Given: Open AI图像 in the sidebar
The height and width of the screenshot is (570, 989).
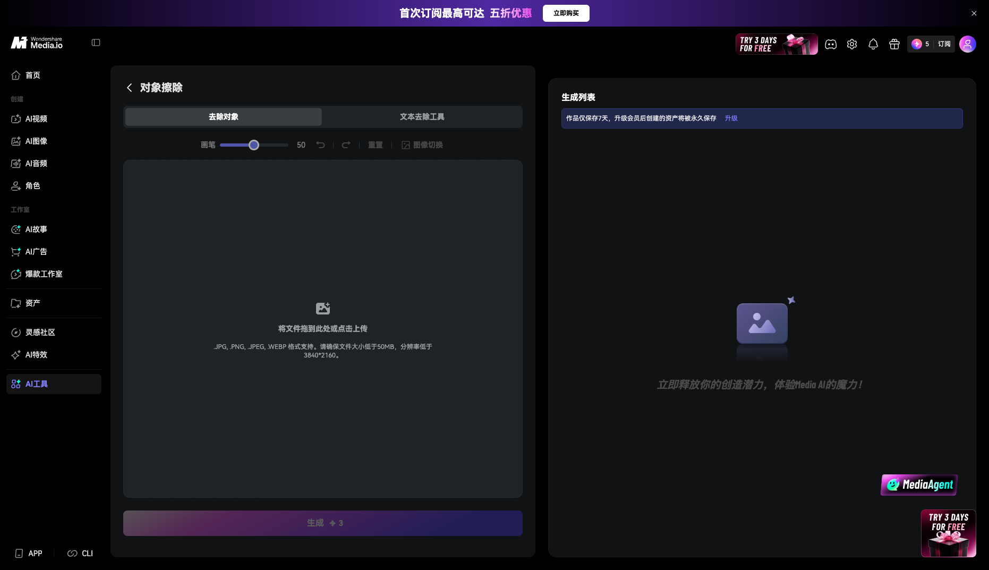Looking at the screenshot, I should (54, 141).
